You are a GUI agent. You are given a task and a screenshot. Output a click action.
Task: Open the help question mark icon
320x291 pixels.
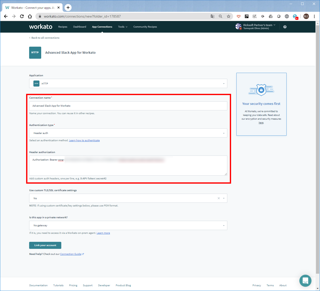285,27
